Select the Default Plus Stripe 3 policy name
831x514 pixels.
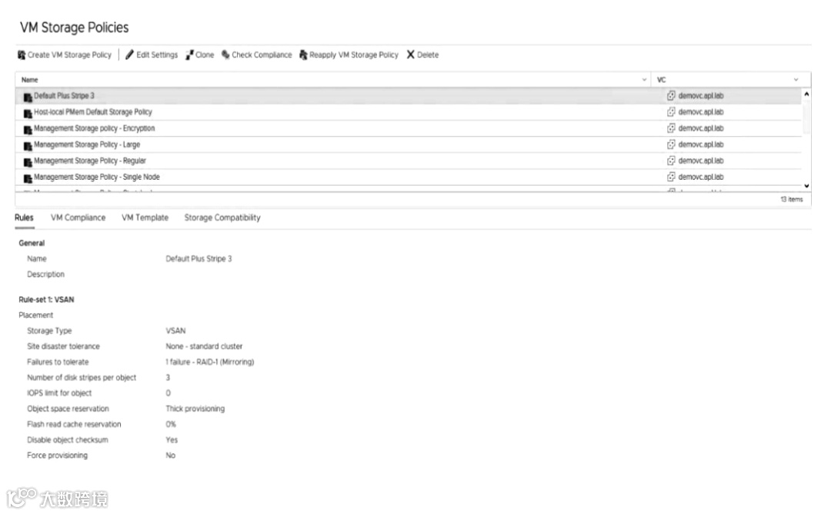pos(64,96)
